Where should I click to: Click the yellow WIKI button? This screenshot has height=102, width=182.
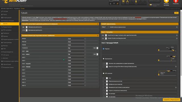[x=176, y=13]
